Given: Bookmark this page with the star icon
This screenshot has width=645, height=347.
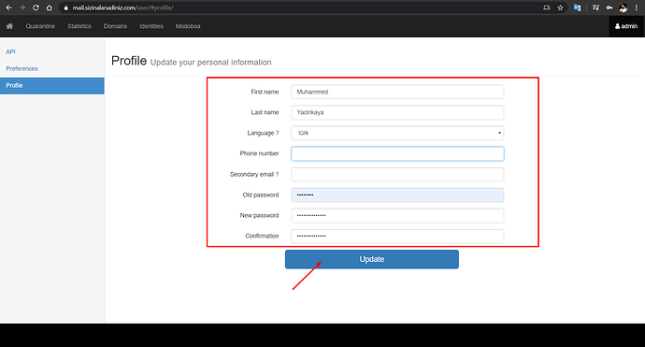Looking at the screenshot, I should (560, 7).
